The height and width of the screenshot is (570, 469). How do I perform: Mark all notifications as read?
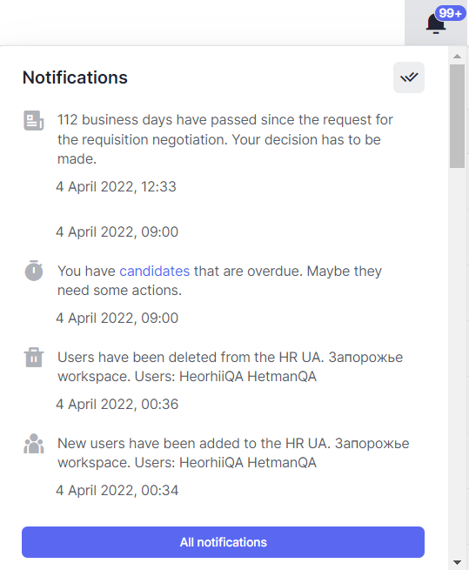point(409,77)
